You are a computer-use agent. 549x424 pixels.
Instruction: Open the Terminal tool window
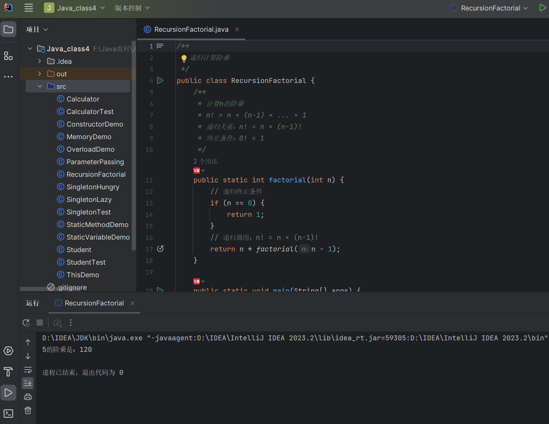(8, 414)
